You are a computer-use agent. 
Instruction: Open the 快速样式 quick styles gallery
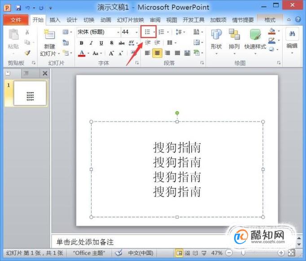click(x=255, y=41)
